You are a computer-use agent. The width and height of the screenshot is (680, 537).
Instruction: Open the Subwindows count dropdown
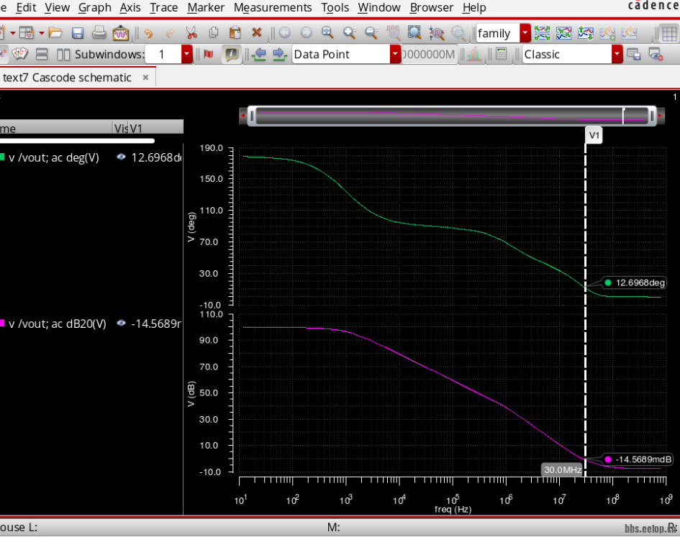[187, 54]
